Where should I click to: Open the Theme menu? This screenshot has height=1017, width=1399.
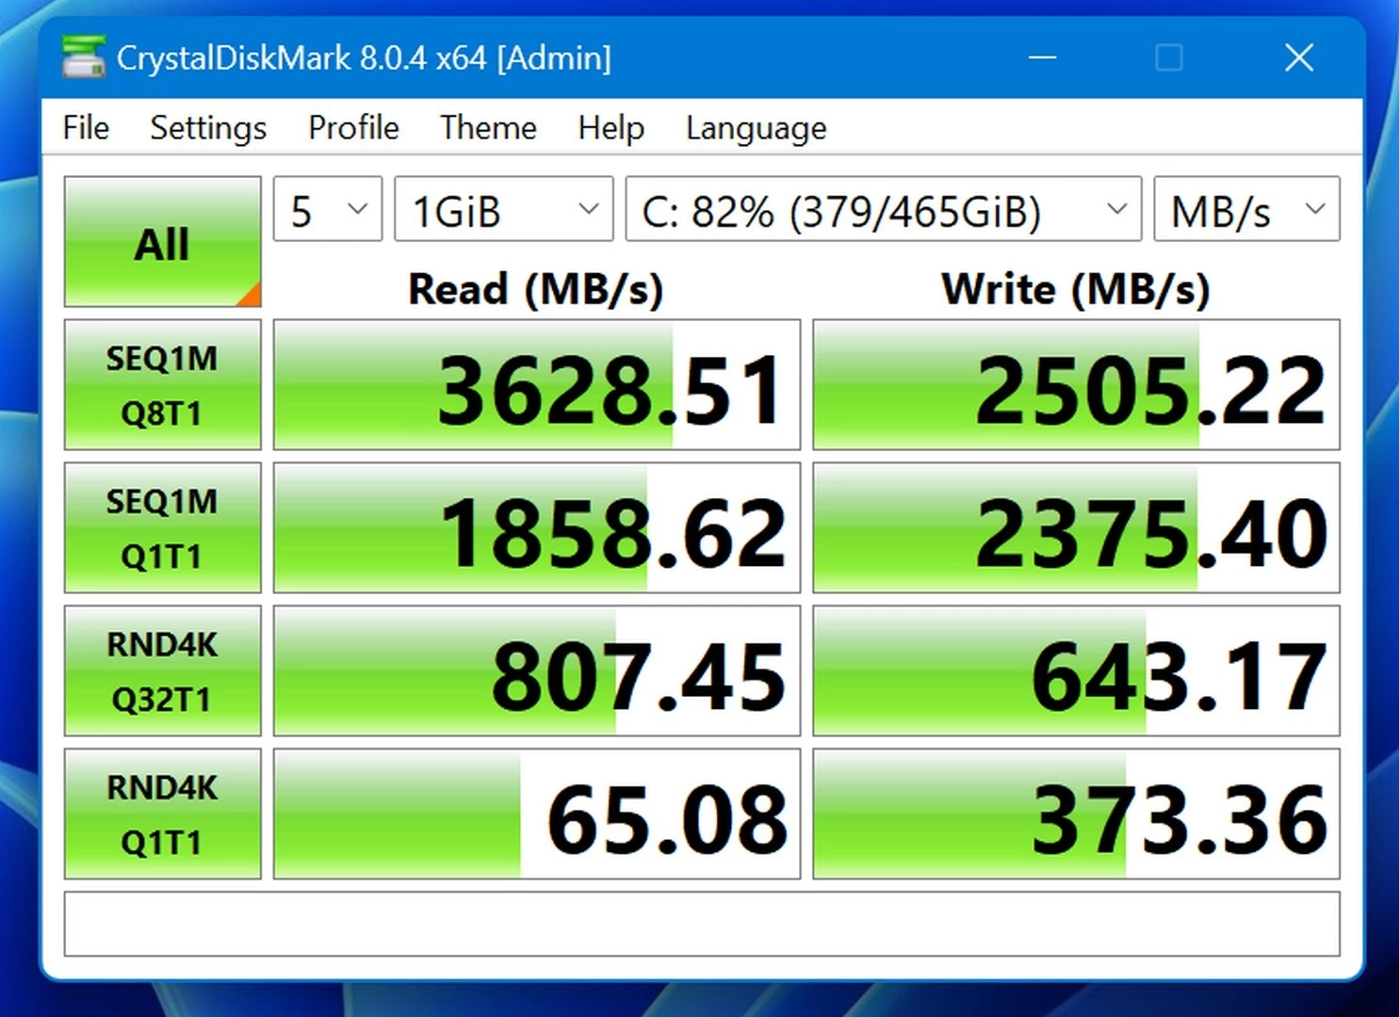pos(488,128)
